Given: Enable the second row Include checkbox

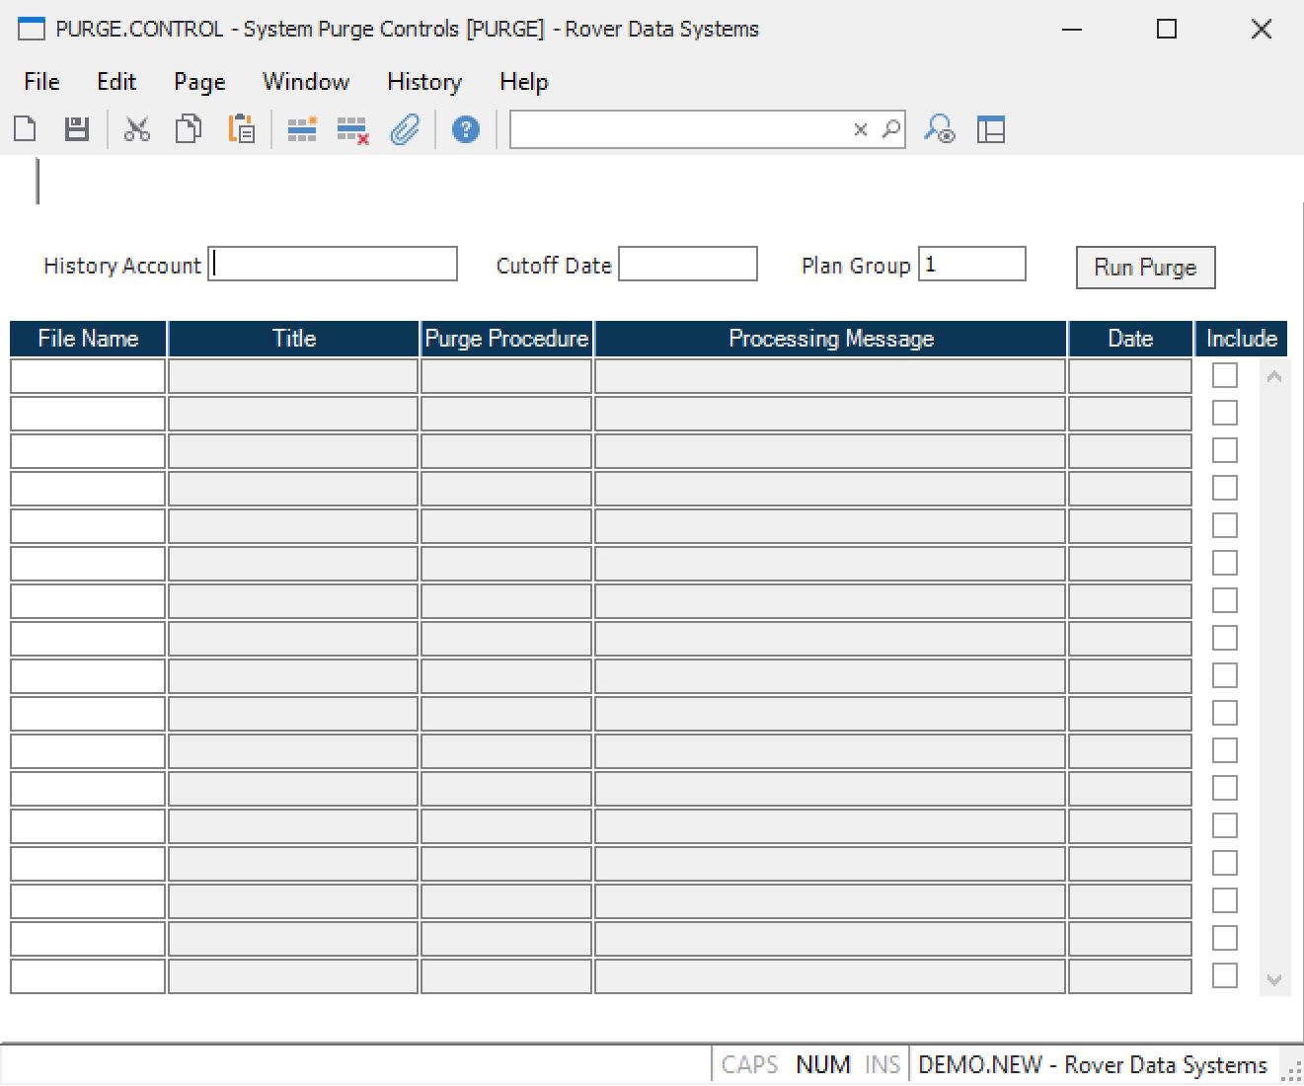Looking at the screenshot, I should [x=1224, y=413].
